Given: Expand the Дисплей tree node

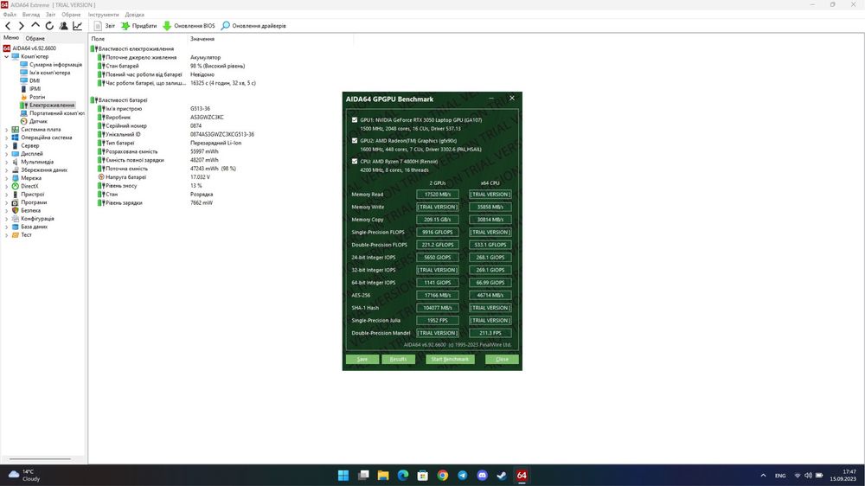Looking at the screenshot, I should 6,154.
